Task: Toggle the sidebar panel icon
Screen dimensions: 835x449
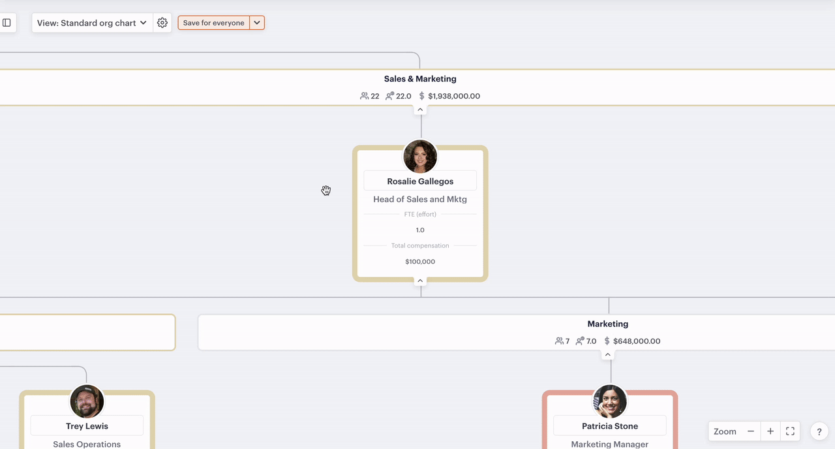Action: [7, 23]
